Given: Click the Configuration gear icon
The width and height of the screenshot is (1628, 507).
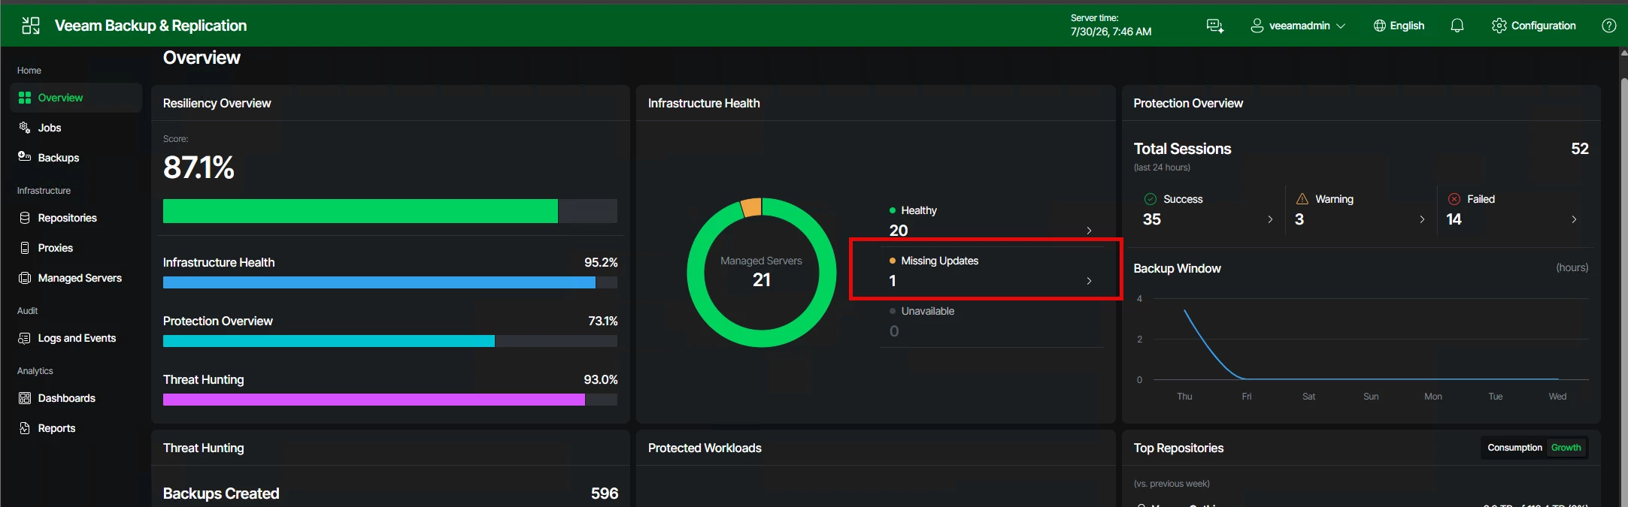Looking at the screenshot, I should click(1499, 26).
